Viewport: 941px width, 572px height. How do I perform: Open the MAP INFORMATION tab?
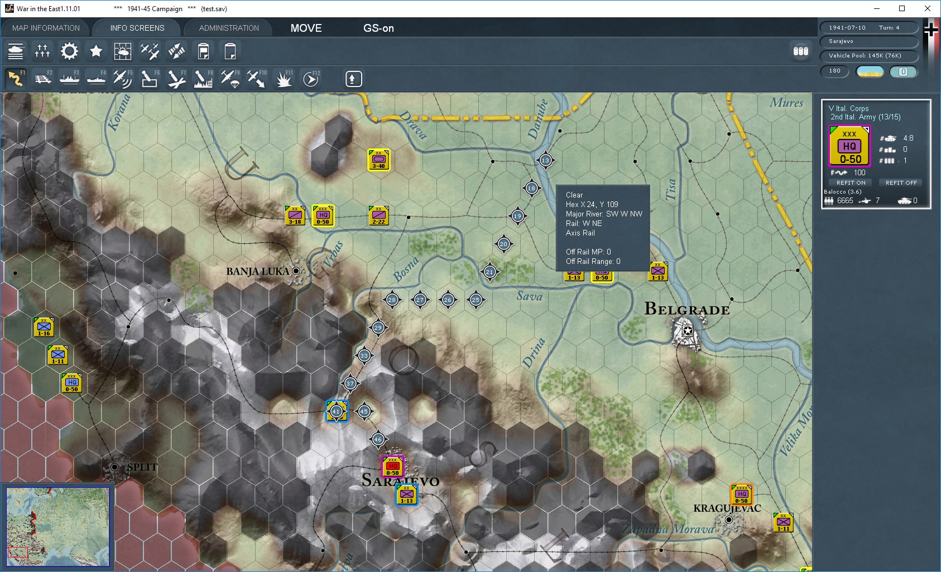46,28
